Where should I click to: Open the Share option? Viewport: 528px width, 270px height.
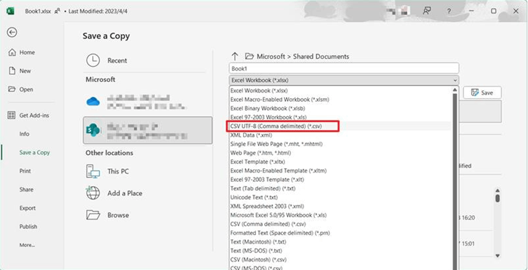(x=27, y=189)
